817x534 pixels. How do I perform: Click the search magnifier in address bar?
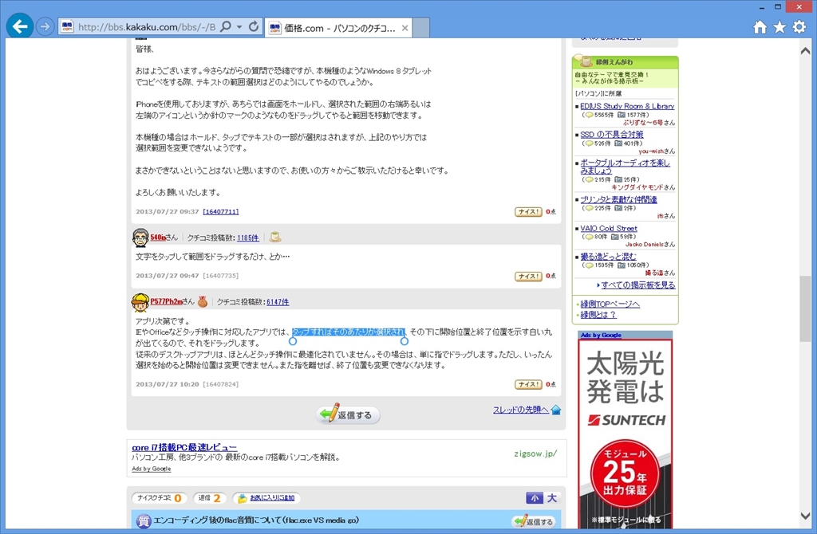tap(226, 26)
